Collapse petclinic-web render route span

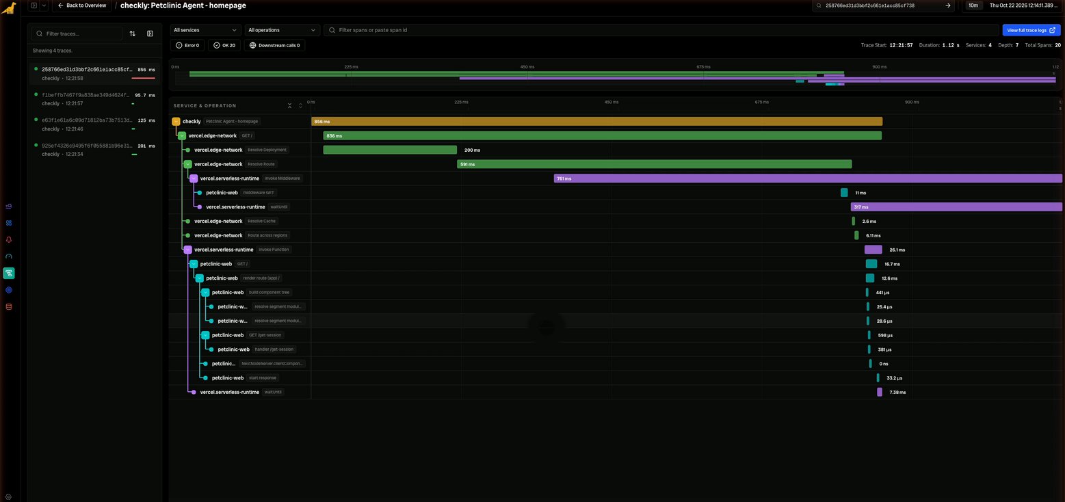pos(199,278)
